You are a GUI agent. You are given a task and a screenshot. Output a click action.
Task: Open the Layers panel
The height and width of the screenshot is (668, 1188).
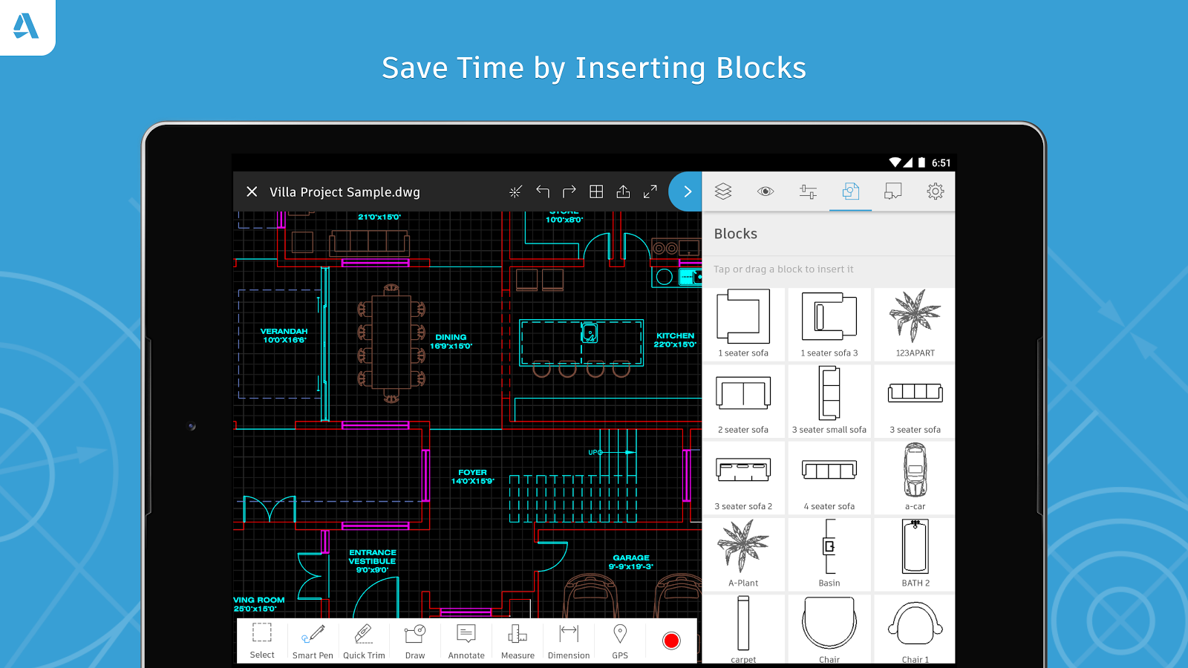coord(722,191)
